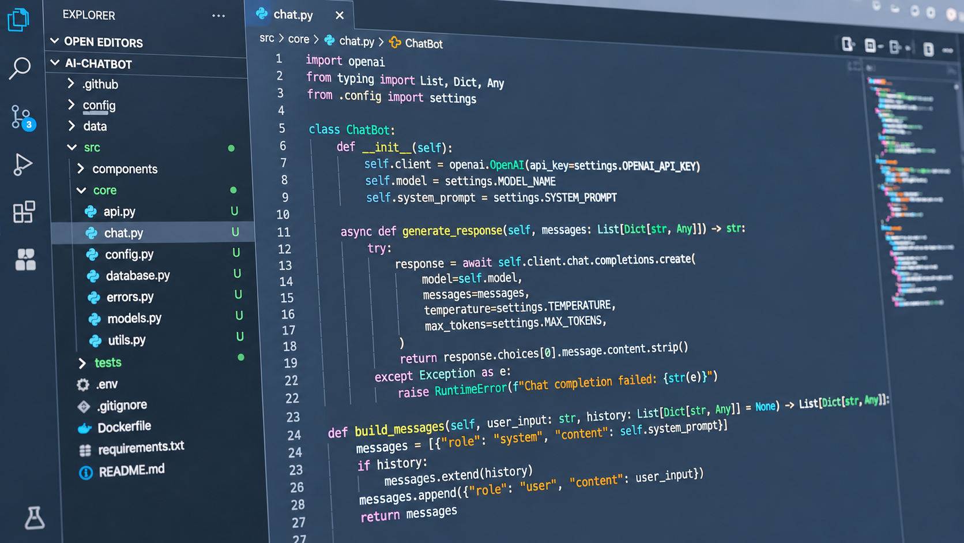Open api.py from the file tree

point(119,212)
